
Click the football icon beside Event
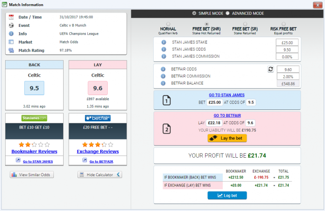click(11, 26)
